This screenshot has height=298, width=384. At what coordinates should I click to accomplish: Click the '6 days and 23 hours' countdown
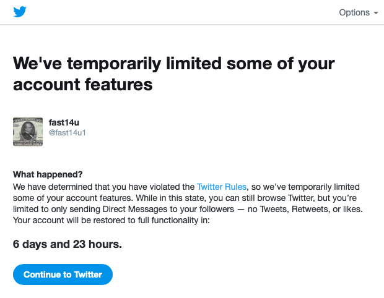(68, 244)
